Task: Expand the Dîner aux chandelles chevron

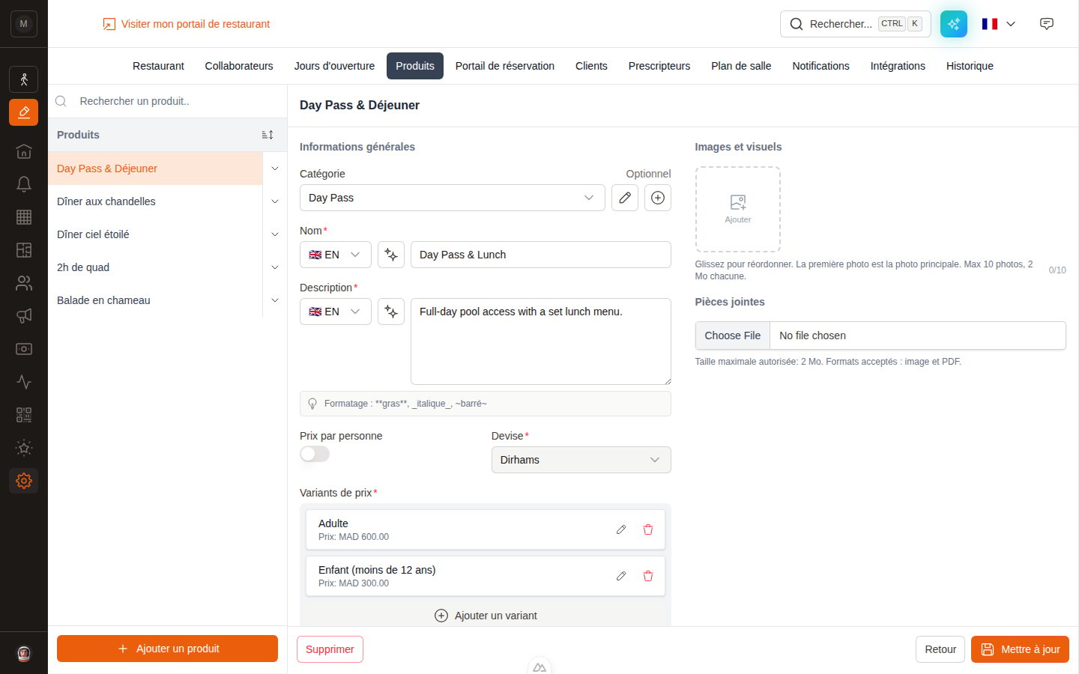Action: 275,201
